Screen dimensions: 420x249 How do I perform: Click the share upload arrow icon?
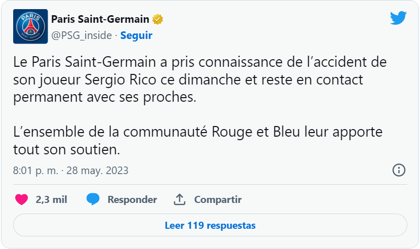click(x=179, y=199)
